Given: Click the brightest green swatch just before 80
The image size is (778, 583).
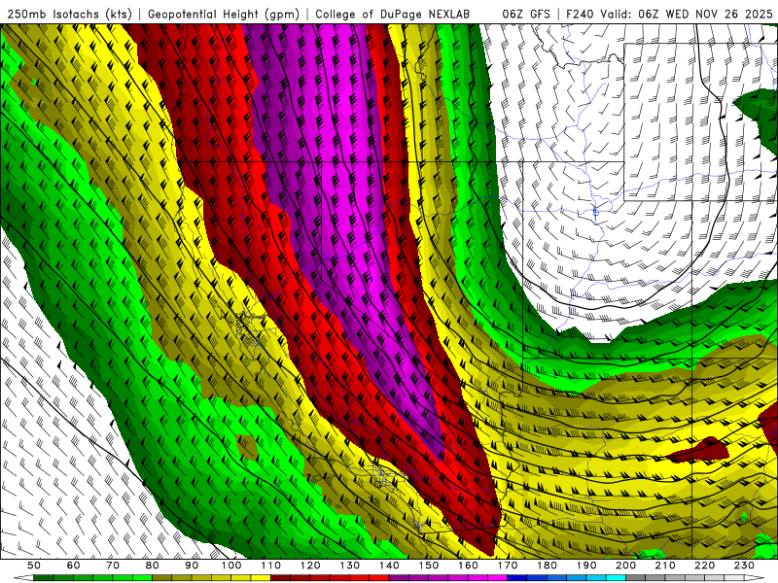Looking at the screenshot, I should coord(142,578).
